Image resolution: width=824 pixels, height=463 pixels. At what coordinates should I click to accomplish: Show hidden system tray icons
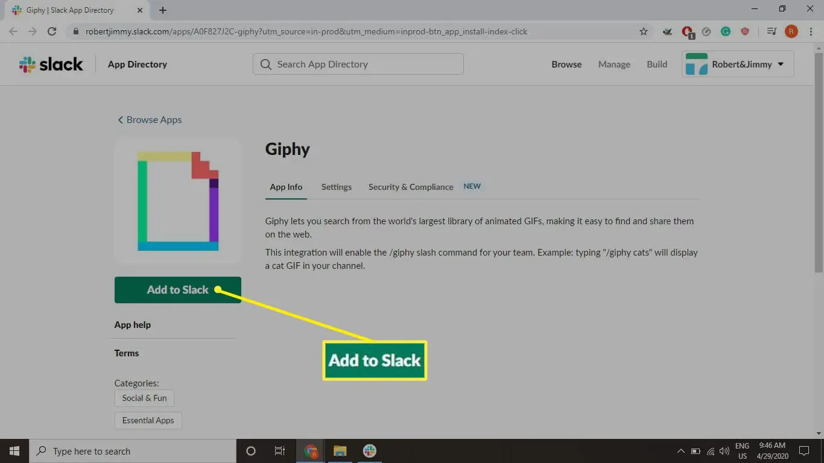[681, 451]
